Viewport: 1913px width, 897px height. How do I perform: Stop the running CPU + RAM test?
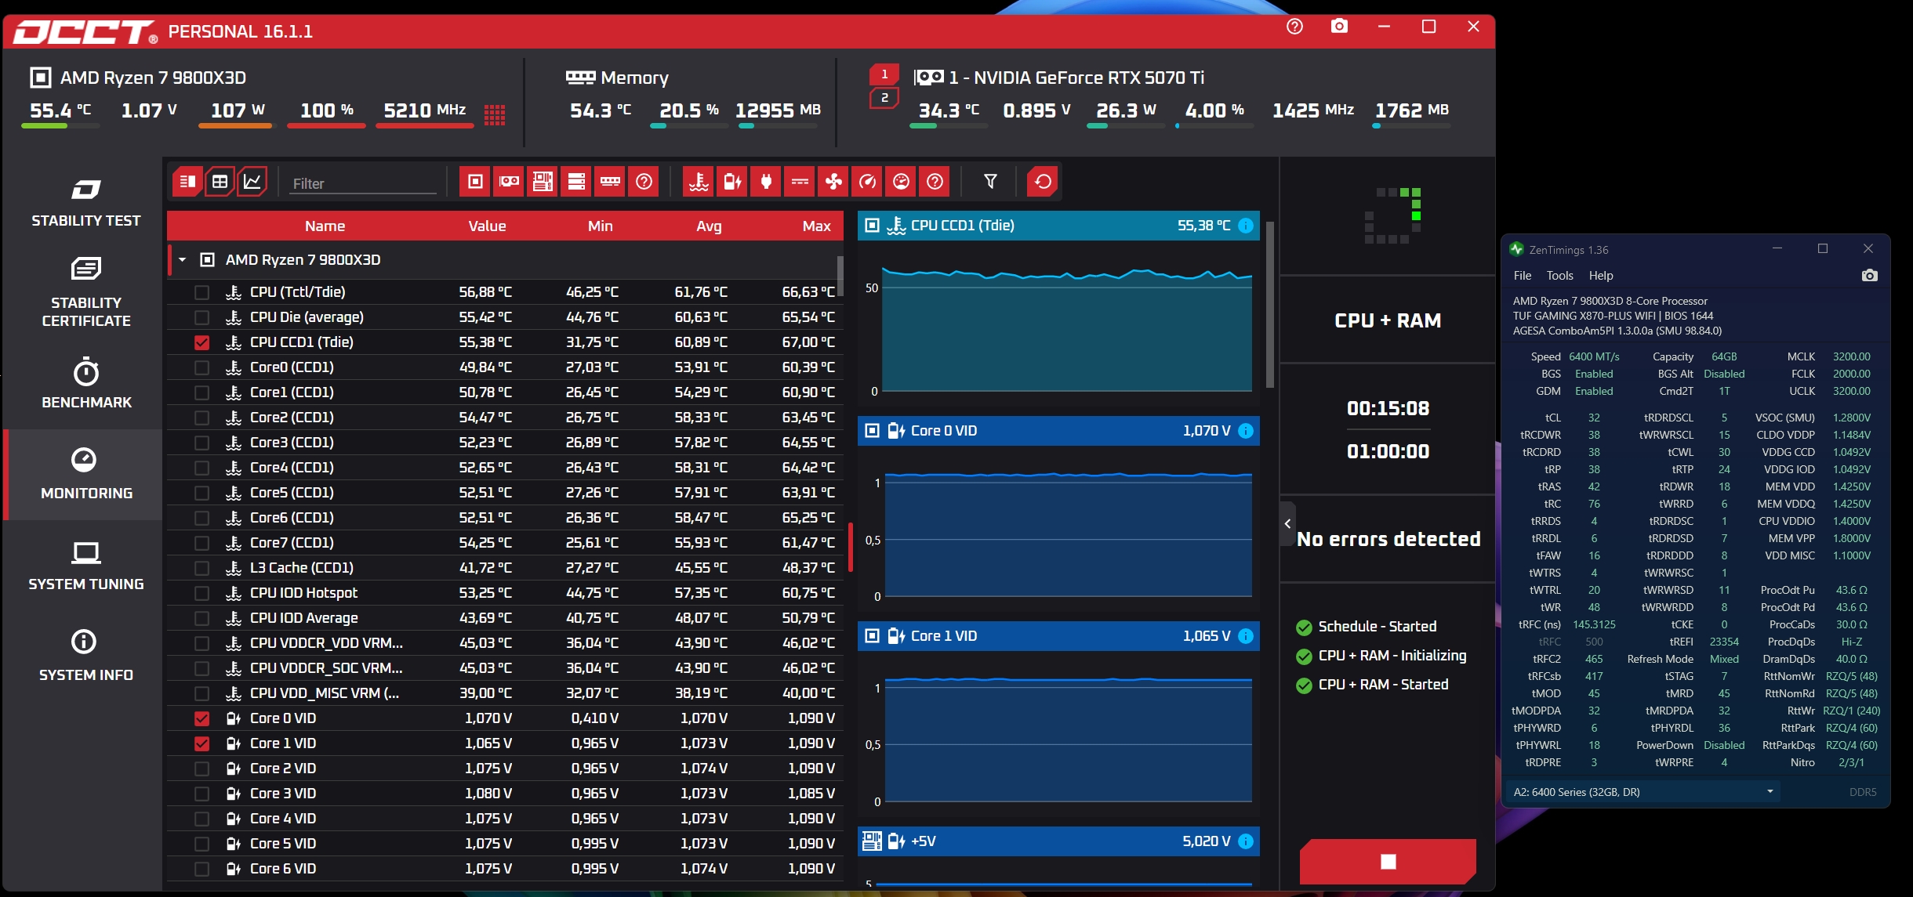tap(1388, 861)
